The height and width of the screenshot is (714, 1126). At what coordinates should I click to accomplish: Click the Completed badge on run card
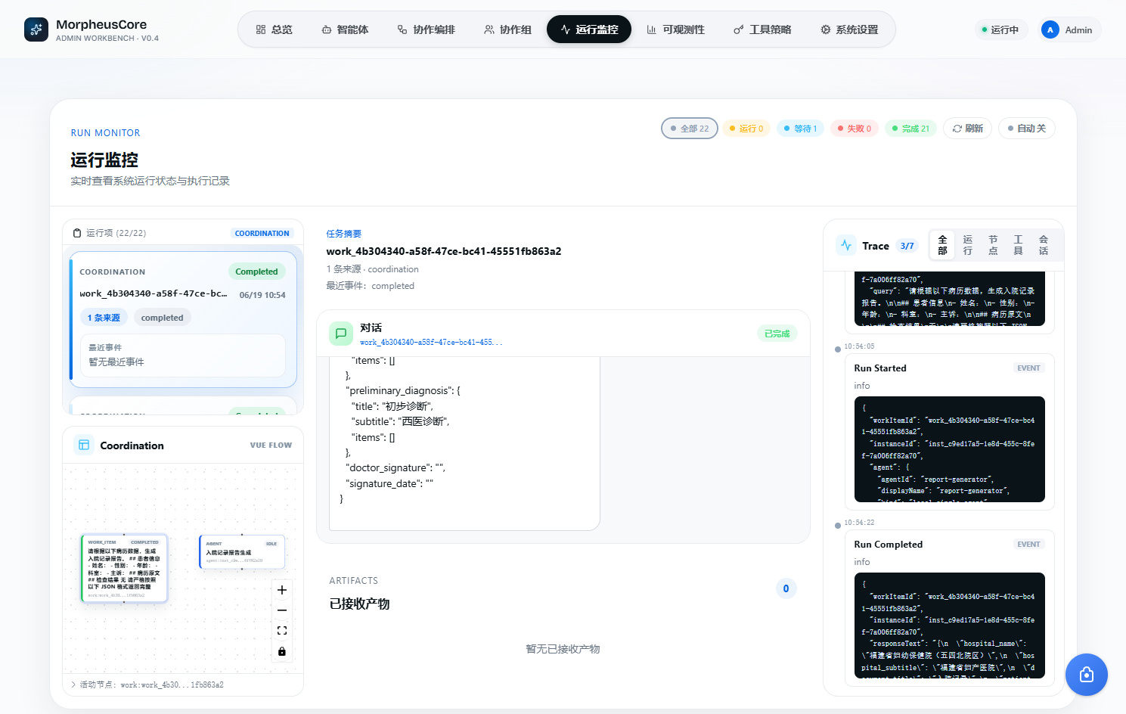[x=256, y=272]
